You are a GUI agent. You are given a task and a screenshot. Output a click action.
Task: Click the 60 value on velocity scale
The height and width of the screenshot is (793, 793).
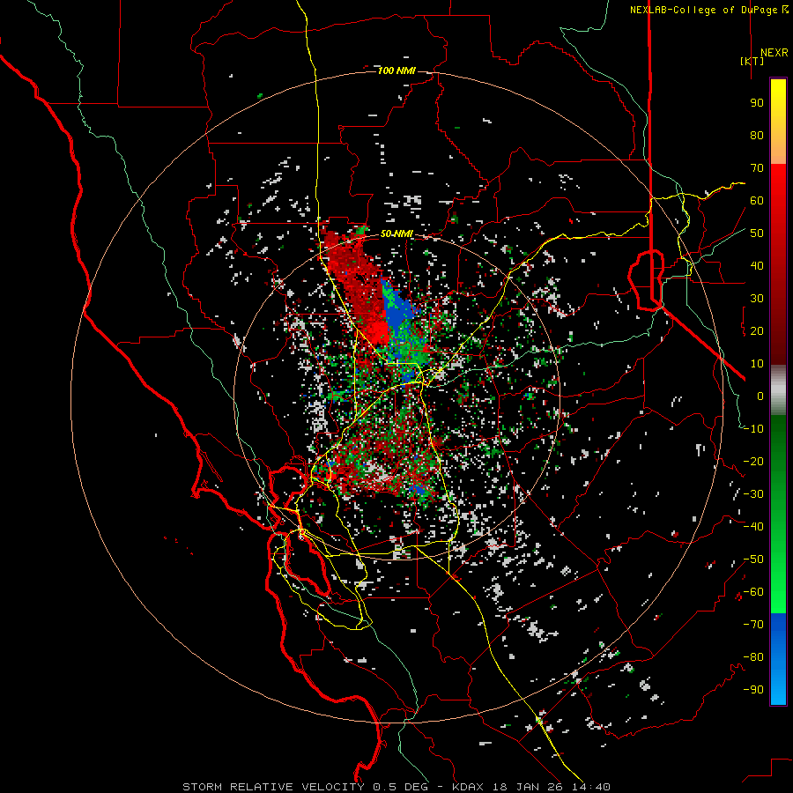(x=757, y=201)
